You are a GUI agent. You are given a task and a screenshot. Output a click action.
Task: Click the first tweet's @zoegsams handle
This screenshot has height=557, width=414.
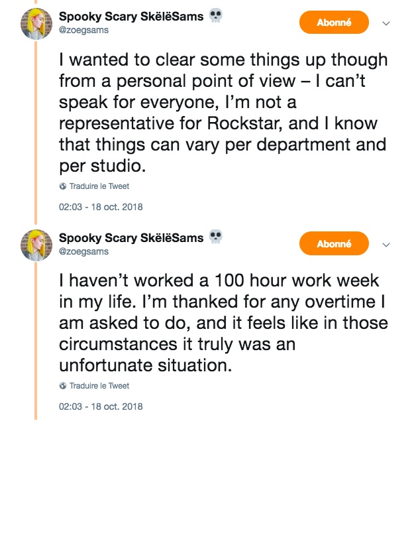(83, 30)
